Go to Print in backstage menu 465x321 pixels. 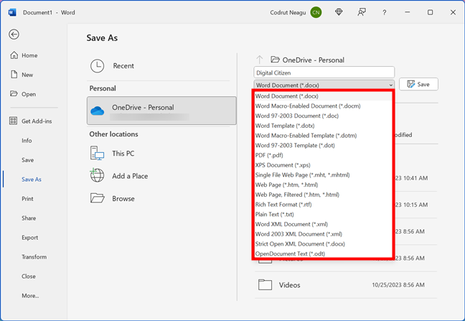[27, 198]
